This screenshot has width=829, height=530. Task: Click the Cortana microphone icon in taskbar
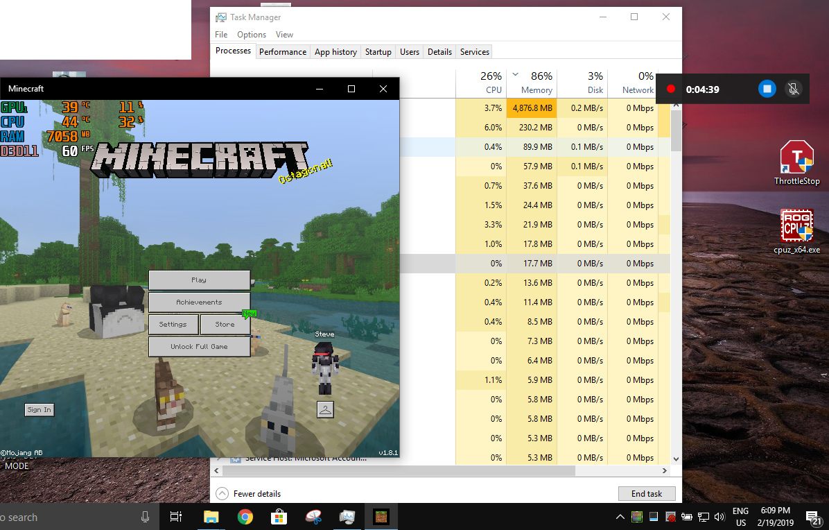(x=146, y=517)
